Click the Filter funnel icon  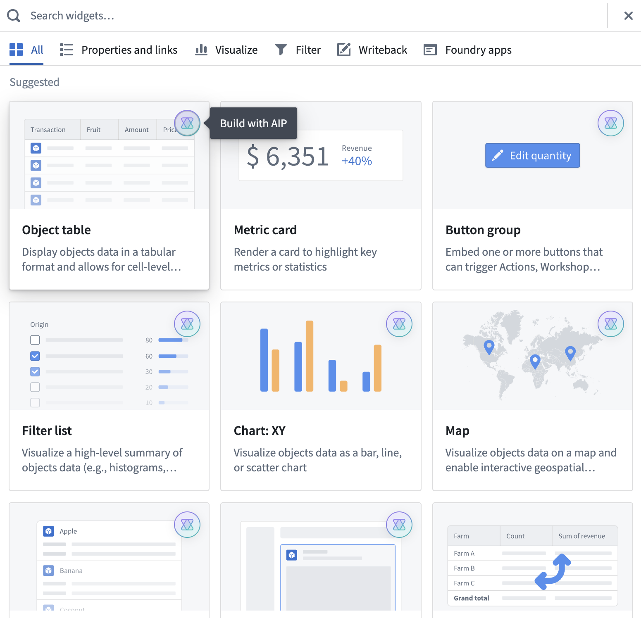point(281,50)
